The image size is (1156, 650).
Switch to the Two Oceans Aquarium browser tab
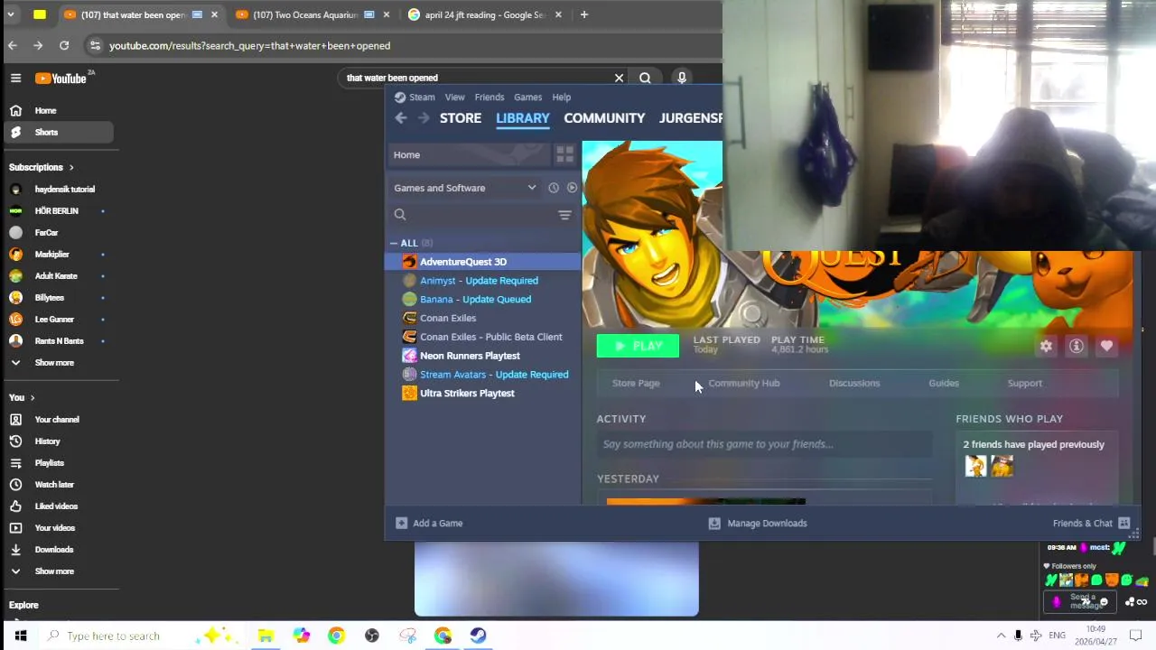click(307, 14)
